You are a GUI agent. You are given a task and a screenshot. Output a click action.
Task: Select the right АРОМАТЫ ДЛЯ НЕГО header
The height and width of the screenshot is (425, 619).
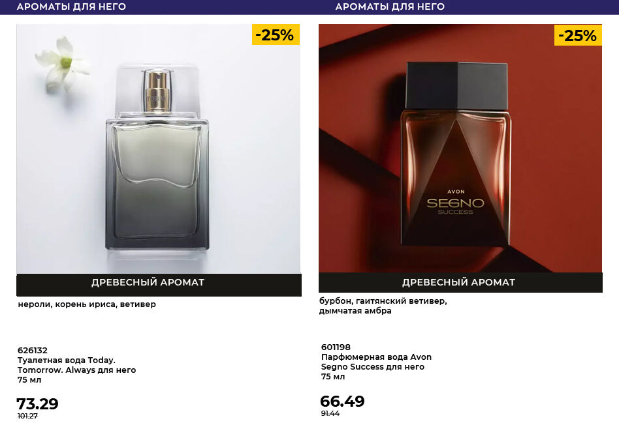(x=390, y=7)
